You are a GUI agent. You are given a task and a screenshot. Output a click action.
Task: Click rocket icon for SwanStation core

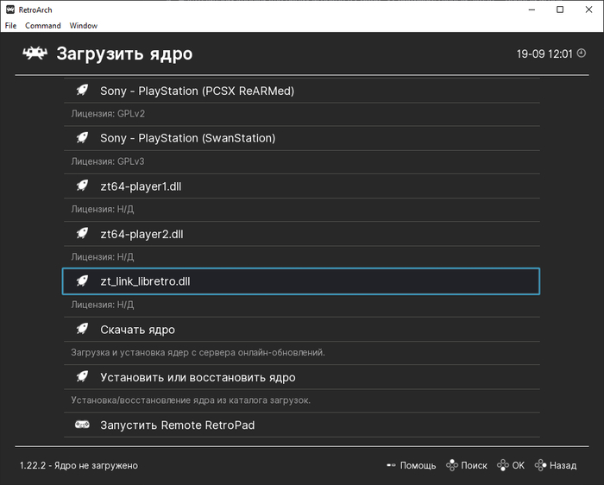click(82, 138)
